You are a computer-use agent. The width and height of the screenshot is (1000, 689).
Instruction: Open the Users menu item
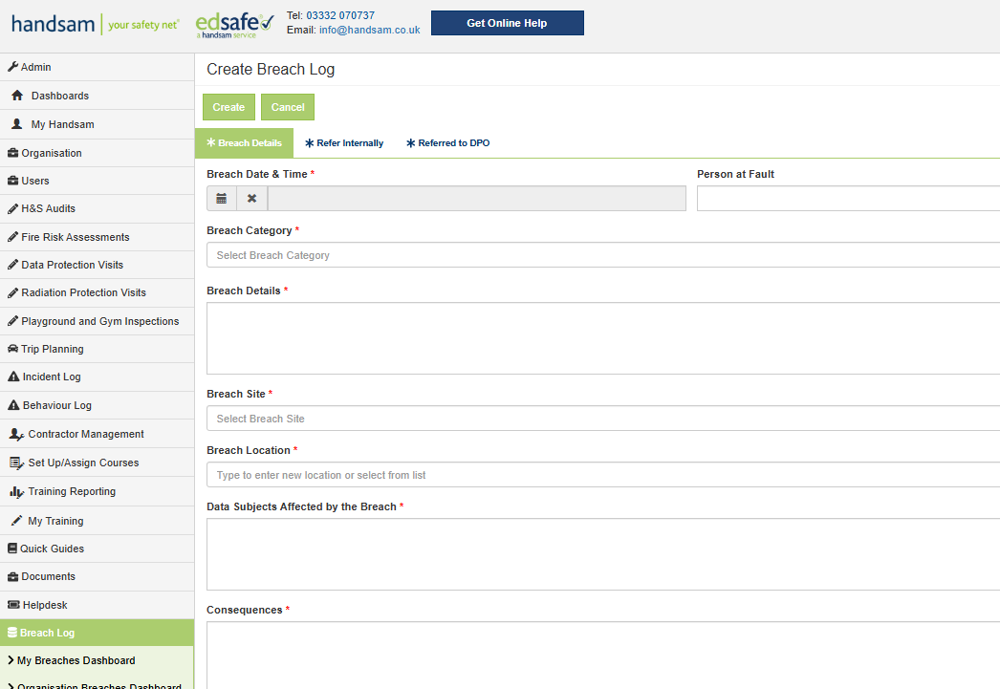pyautogui.click(x=97, y=181)
